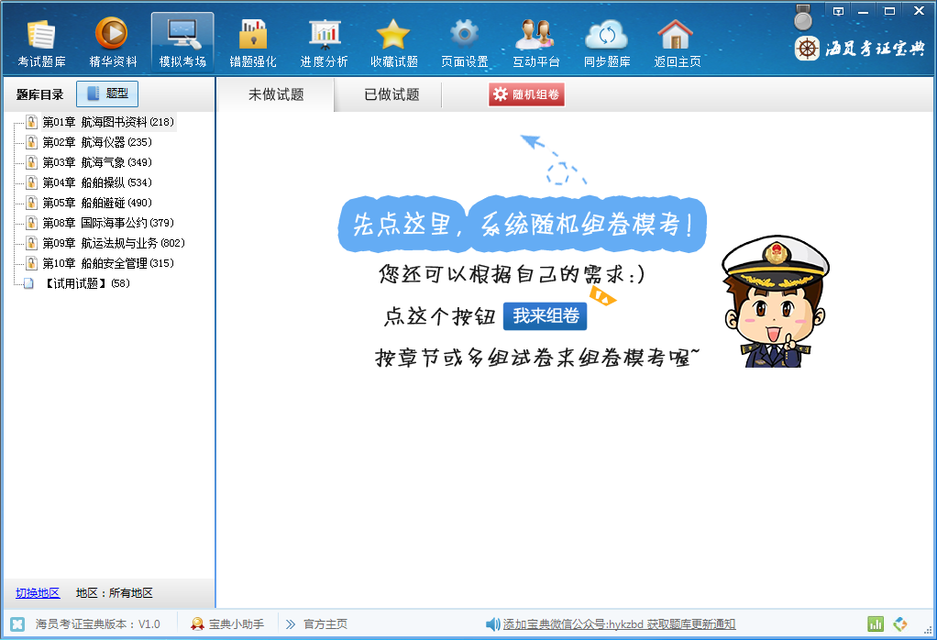This screenshot has width=937, height=640.
Task: Open 宝典小助手 in status bar
Action: coord(227,624)
